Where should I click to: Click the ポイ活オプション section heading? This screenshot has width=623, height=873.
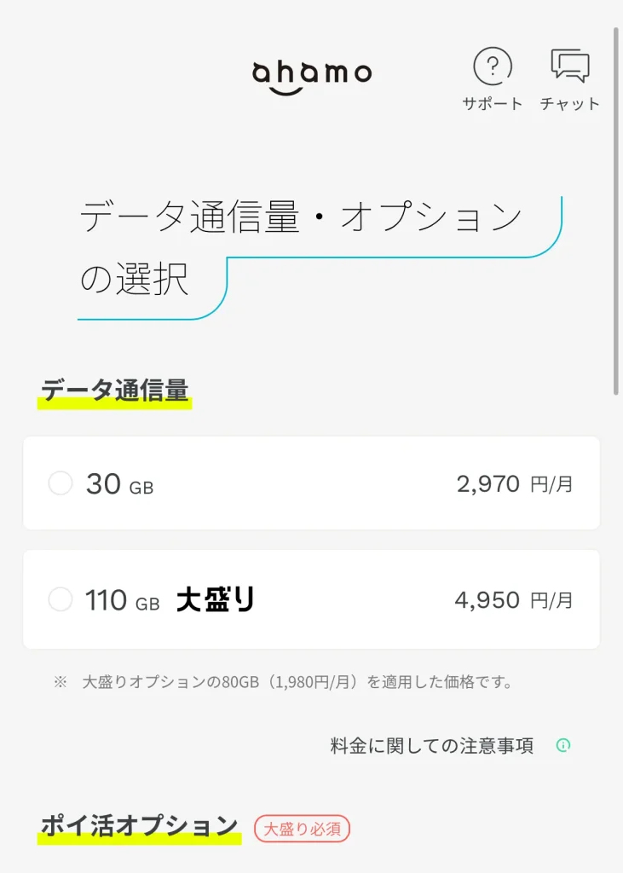[x=140, y=826]
